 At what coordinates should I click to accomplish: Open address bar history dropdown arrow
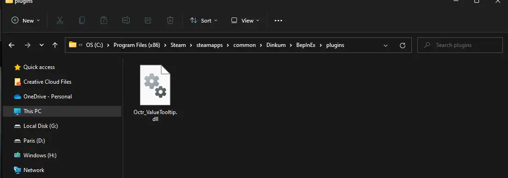386,46
